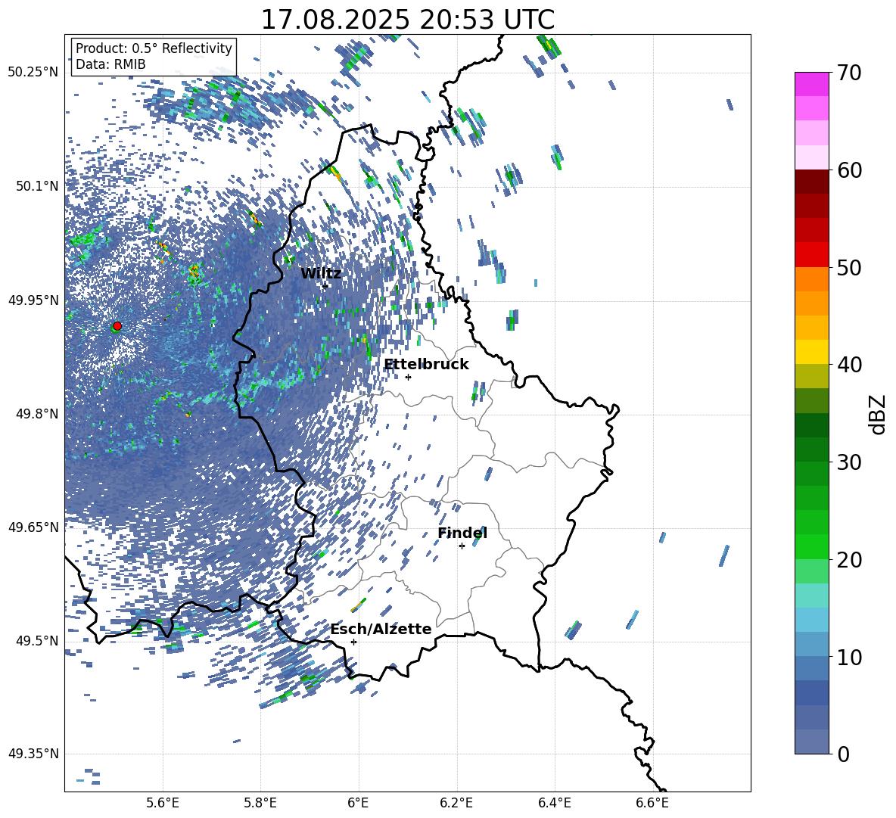Screen dimensions: 896x818
Task: Click the 49.35°N latitude label
Action: [33, 754]
